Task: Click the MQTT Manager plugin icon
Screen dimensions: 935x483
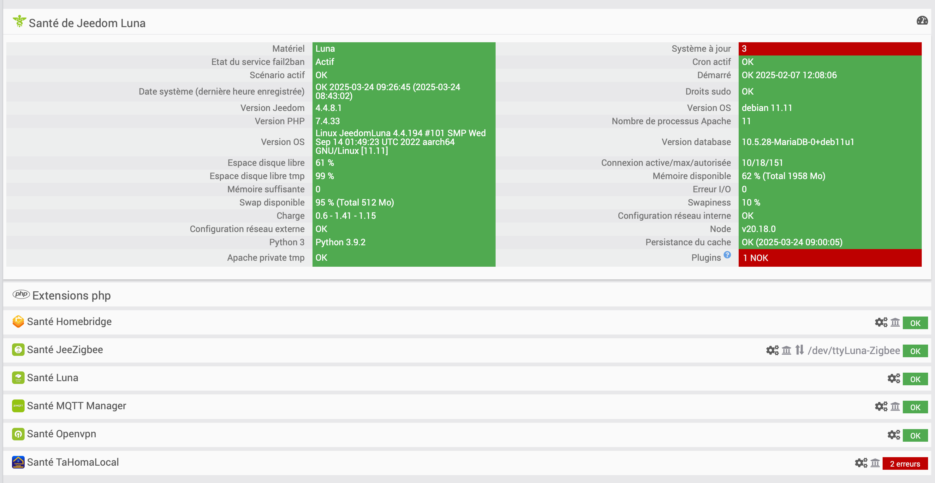Action: 18,406
